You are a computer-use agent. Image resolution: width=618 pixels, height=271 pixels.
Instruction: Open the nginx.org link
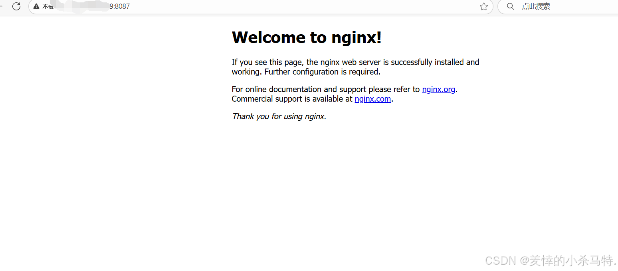tap(438, 89)
